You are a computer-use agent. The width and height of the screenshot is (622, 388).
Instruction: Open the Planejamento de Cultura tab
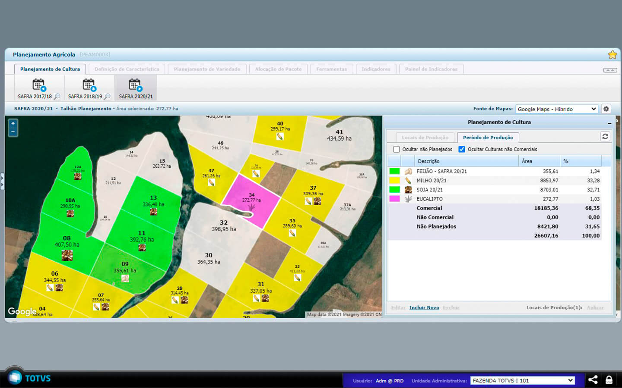click(x=50, y=69)
